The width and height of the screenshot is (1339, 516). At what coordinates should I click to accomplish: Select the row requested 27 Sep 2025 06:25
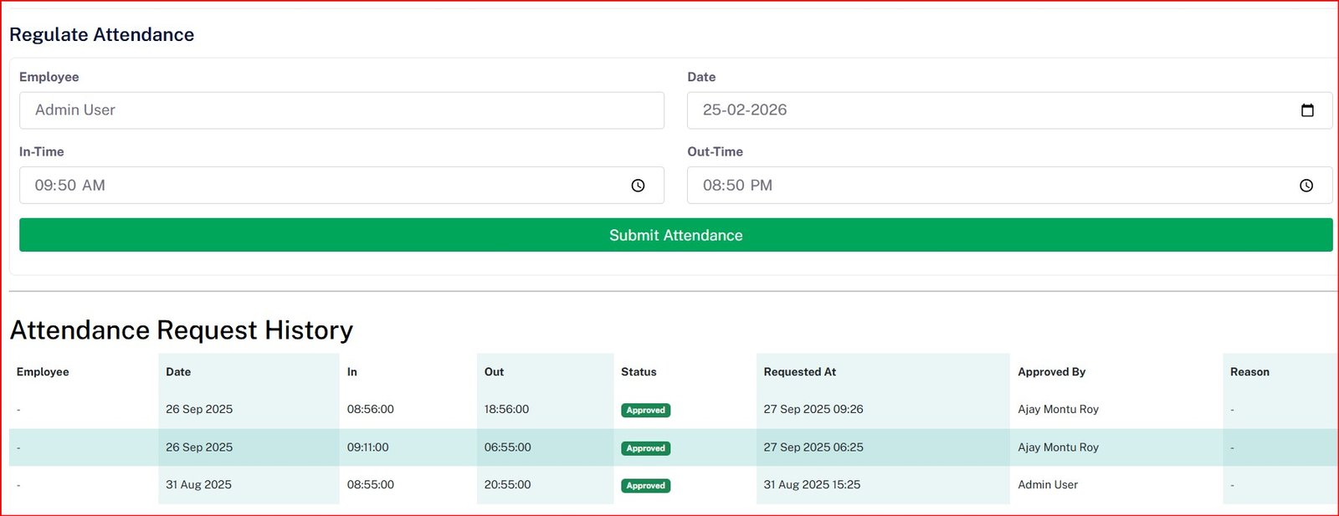coord(813,447)
